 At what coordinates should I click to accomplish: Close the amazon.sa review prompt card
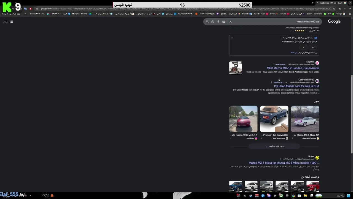(x=232, y=38)
